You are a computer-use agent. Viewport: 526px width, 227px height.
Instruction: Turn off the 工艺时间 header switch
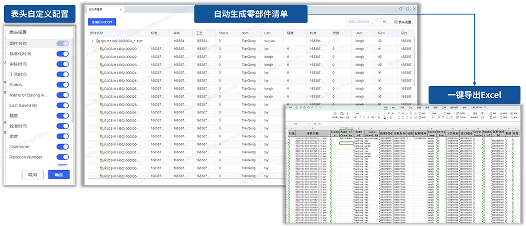pos(63,75)
